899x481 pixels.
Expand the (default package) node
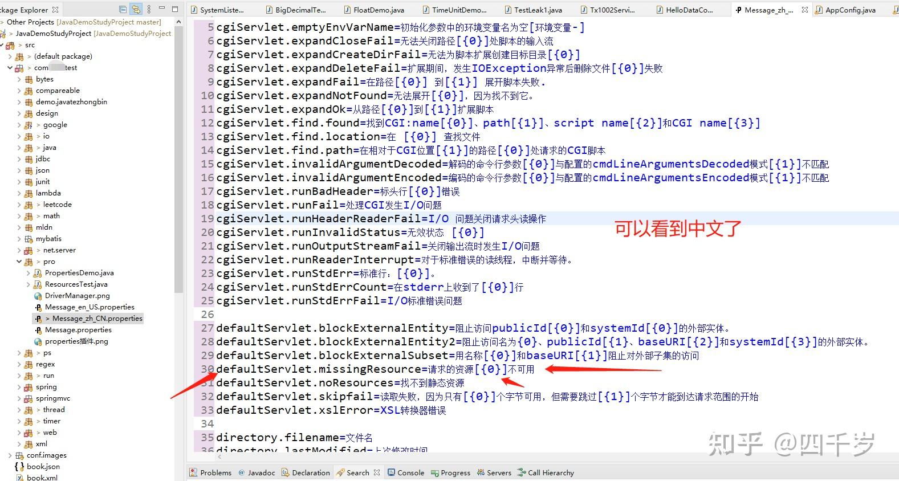tap(10, 56)
